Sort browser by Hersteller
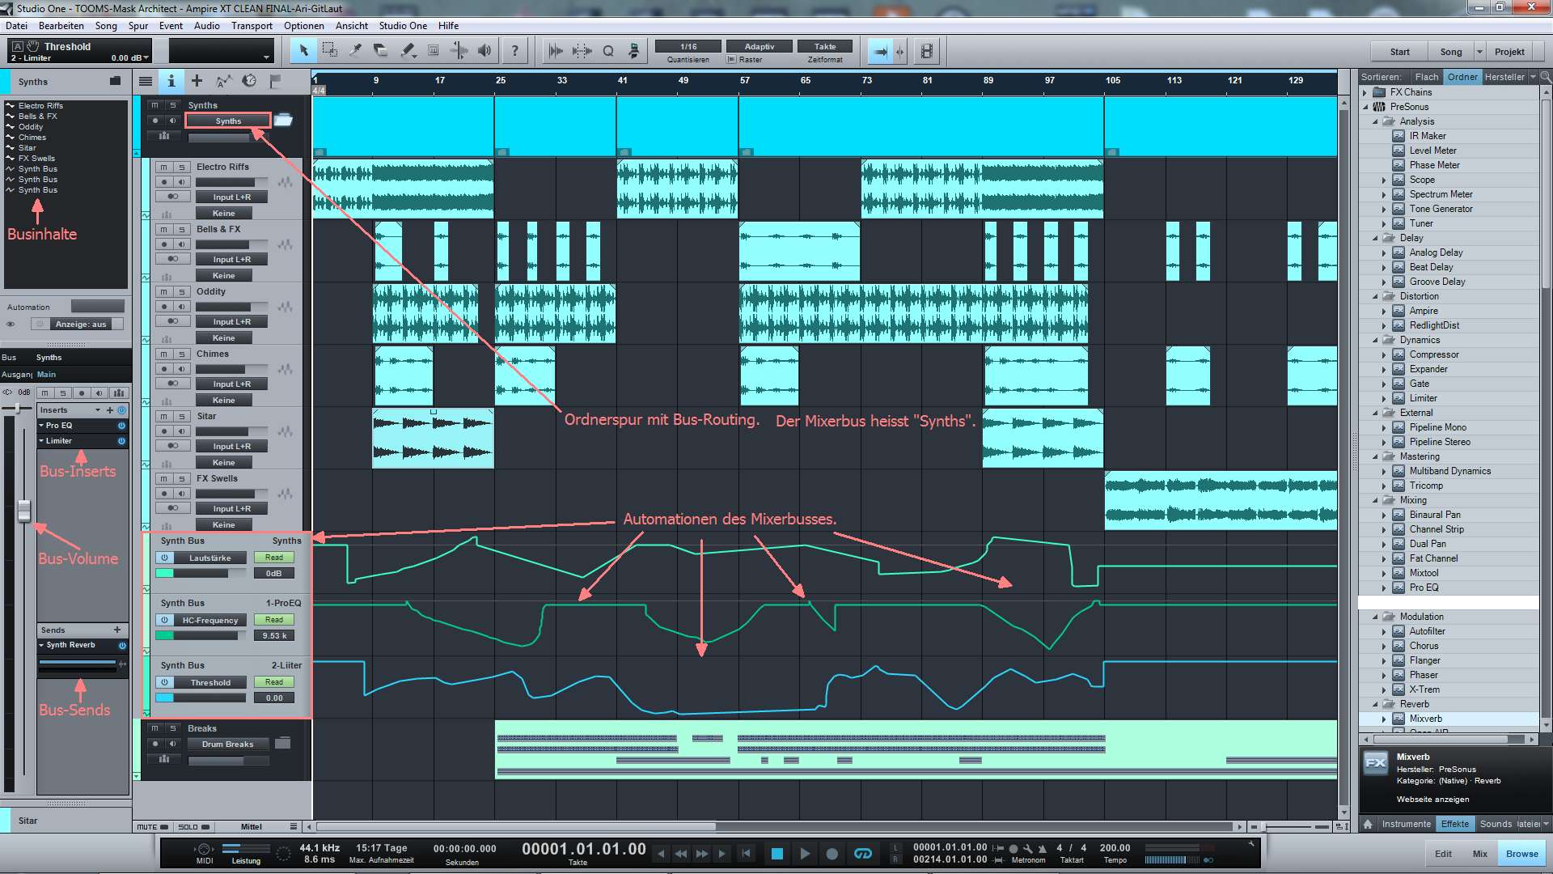1553x874 pixels. [x=1504, y=77]
